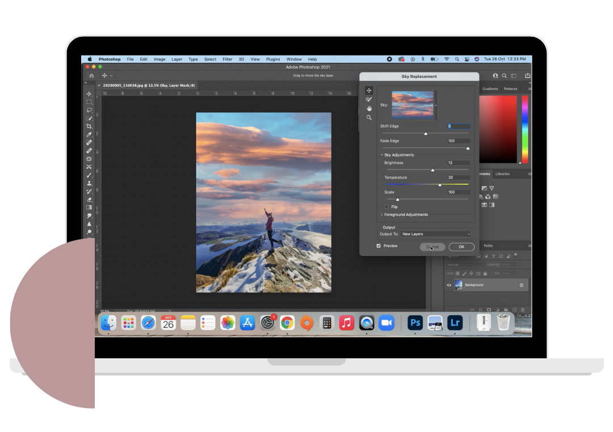Select the Eraser tool
Image resolution: width=613 pixels, height=432 pixels.
(89, 200)
